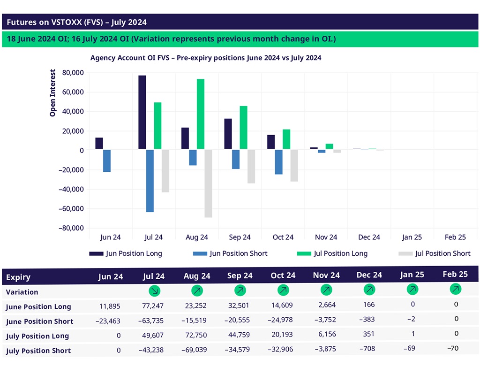The height and width of the screenshot is (367, 480).
Task: Select the Jul Position Short bar for Oct 24
Action: pyautogui.click(x=294, y=166)
